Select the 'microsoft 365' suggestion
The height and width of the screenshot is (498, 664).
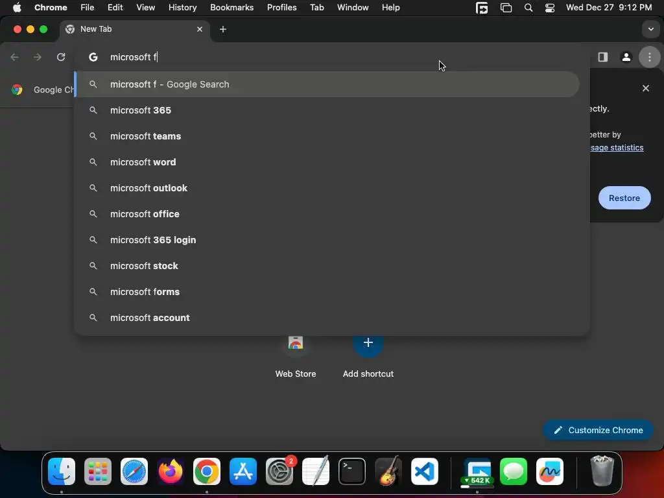(327, 110)
